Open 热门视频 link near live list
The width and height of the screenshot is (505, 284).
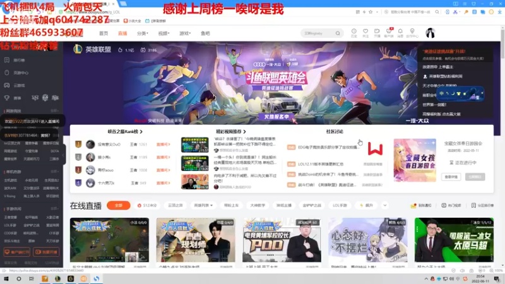[x=451, y=206]
